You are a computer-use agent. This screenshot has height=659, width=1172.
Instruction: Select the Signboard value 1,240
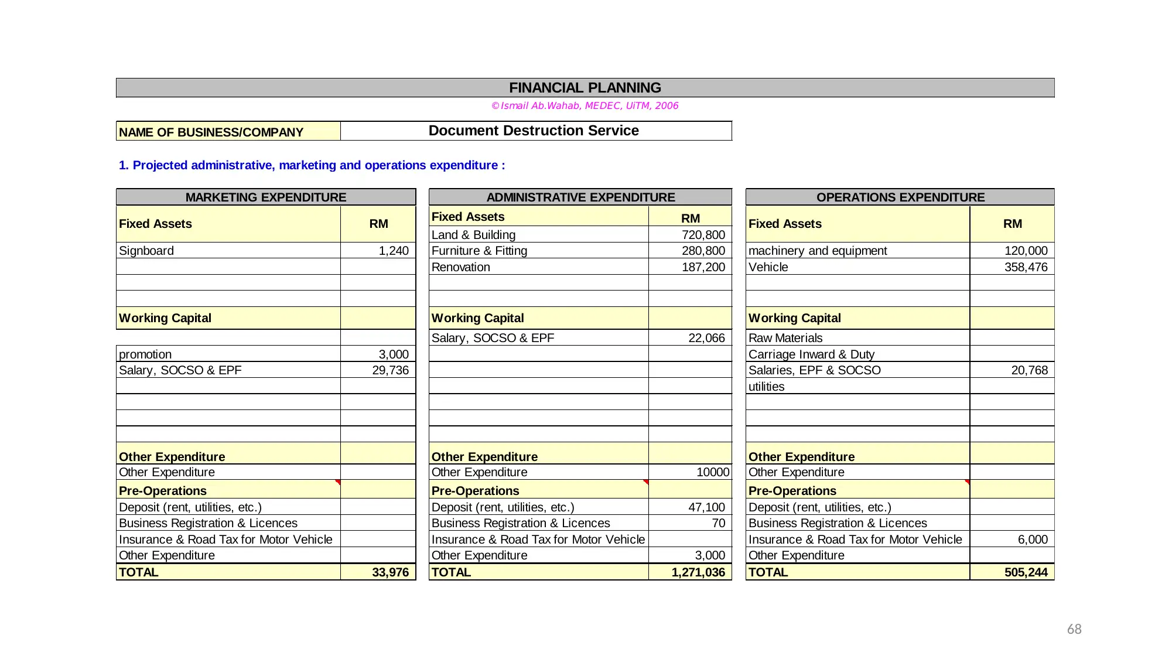coord(394,251)
